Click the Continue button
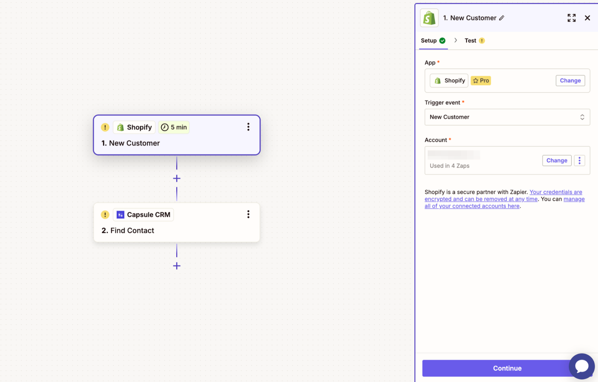Screen dimensions: 598x382 tap(507, 368)
